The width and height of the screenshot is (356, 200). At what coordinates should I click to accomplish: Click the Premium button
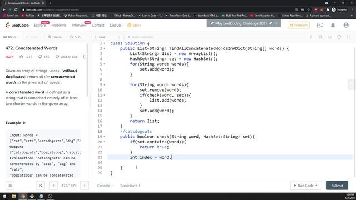click(299, 25)
